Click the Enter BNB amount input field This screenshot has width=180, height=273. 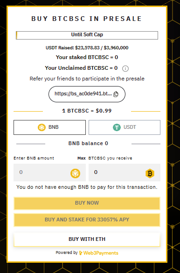point(49,173)
